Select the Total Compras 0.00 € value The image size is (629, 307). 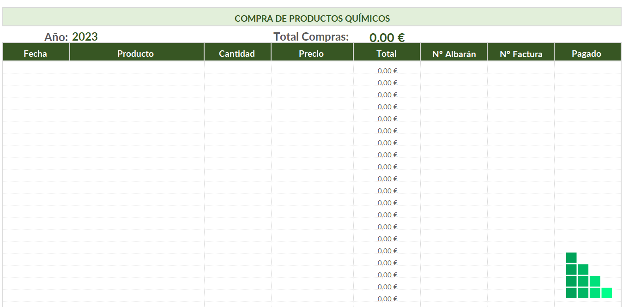pos(387,38)
